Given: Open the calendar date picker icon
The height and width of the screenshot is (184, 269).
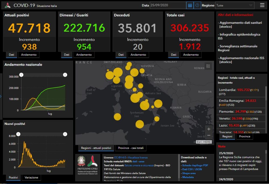Looking at the screenshot, I should click(190, 5).
